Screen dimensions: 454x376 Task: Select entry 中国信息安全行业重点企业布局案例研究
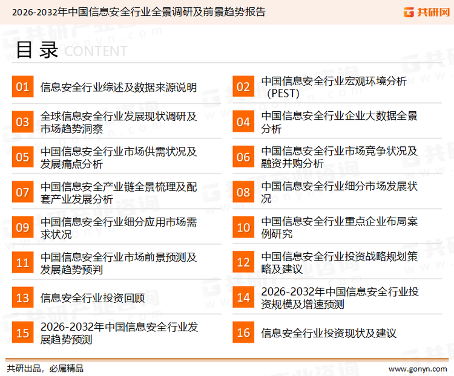(x=339, y=228)
